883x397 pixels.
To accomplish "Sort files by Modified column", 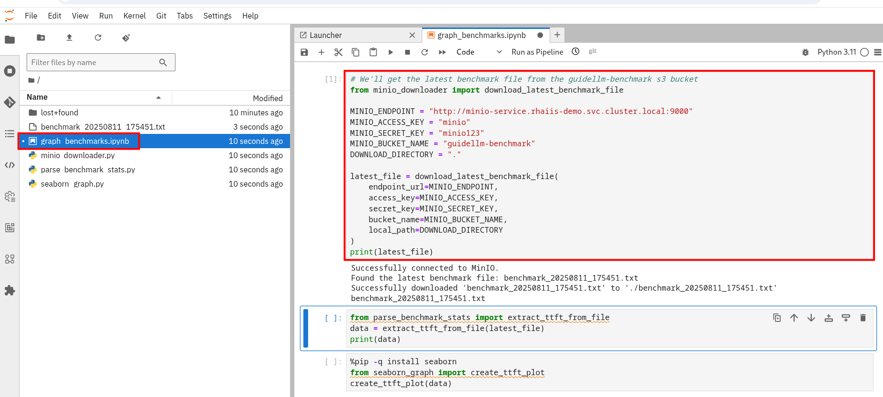I will tap(267, 98).
